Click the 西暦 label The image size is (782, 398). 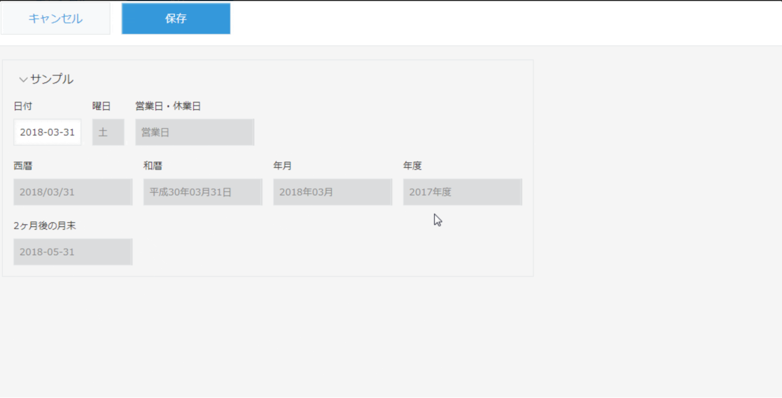coord(23,166)
